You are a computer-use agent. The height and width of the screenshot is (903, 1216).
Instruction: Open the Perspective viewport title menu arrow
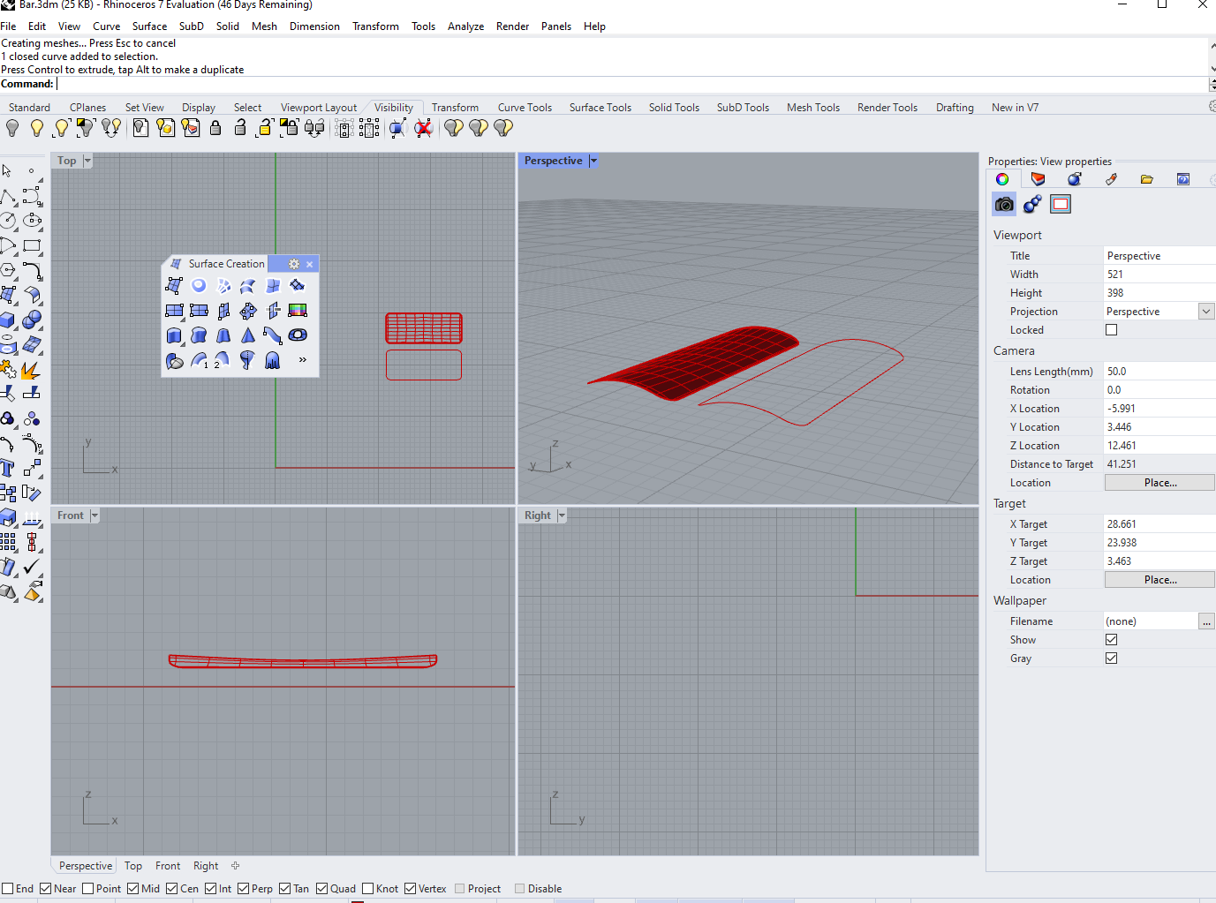(x=593, y=161)
